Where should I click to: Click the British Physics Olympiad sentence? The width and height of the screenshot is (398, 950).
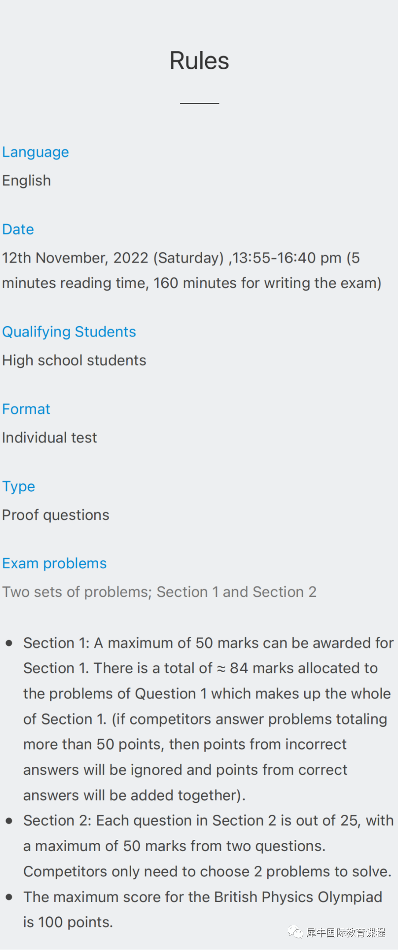point(203,910)
